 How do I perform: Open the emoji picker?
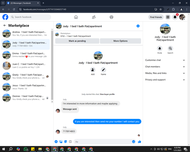(x=133, y=142)
